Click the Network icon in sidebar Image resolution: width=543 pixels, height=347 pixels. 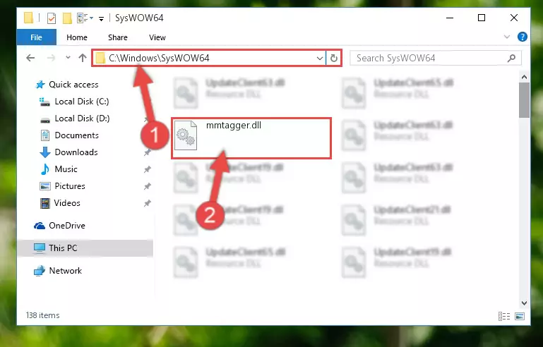click(39, 271)
